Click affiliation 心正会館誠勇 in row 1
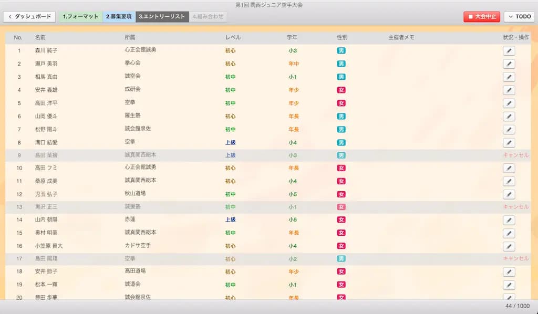The image size is (538, 314). [140, 50]
